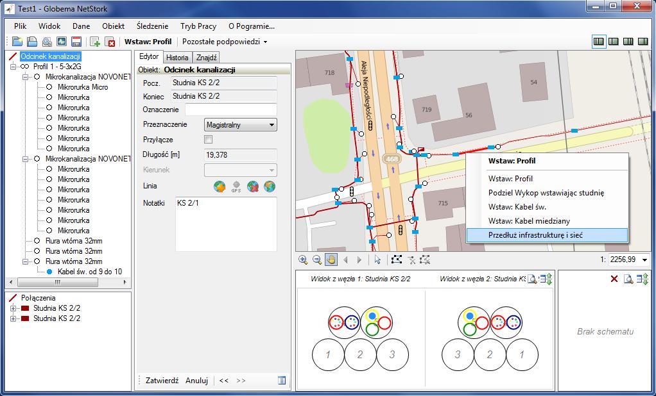Select the Kabel św. od 9 do 10 row
This screenshot has height=396, width=656.
(x=89, y=272)
